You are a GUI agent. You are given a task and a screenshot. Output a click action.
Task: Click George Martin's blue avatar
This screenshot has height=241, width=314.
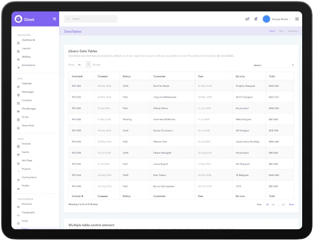click(266, 19)
